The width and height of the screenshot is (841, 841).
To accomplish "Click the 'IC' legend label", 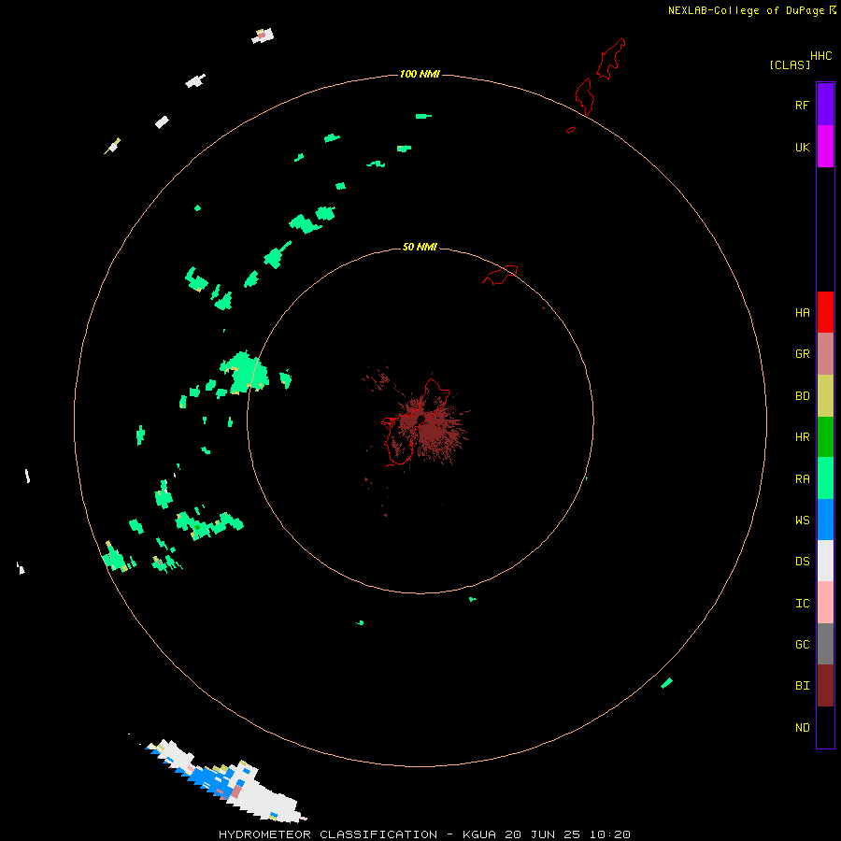I will click(802, 604).
